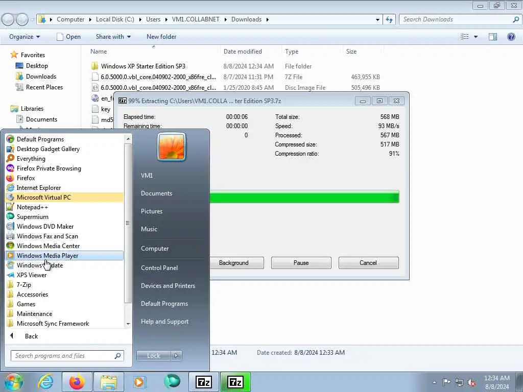Image resolution: width=523 pixels, height=392 pixels.
Task: Open Help and Support
Action: (x=164, y=322)
